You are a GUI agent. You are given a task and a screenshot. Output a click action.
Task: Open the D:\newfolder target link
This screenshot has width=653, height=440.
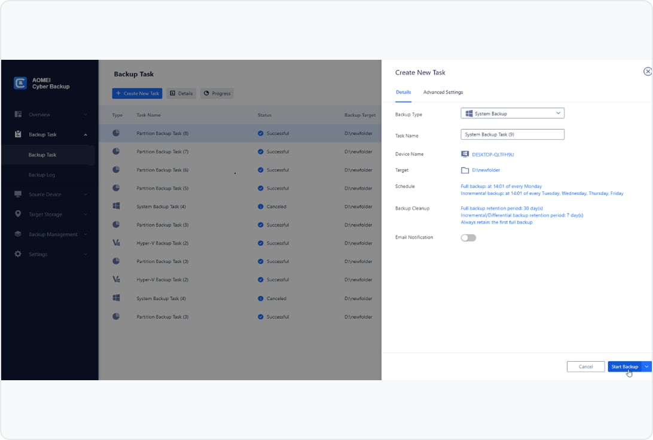click(486, 170)
